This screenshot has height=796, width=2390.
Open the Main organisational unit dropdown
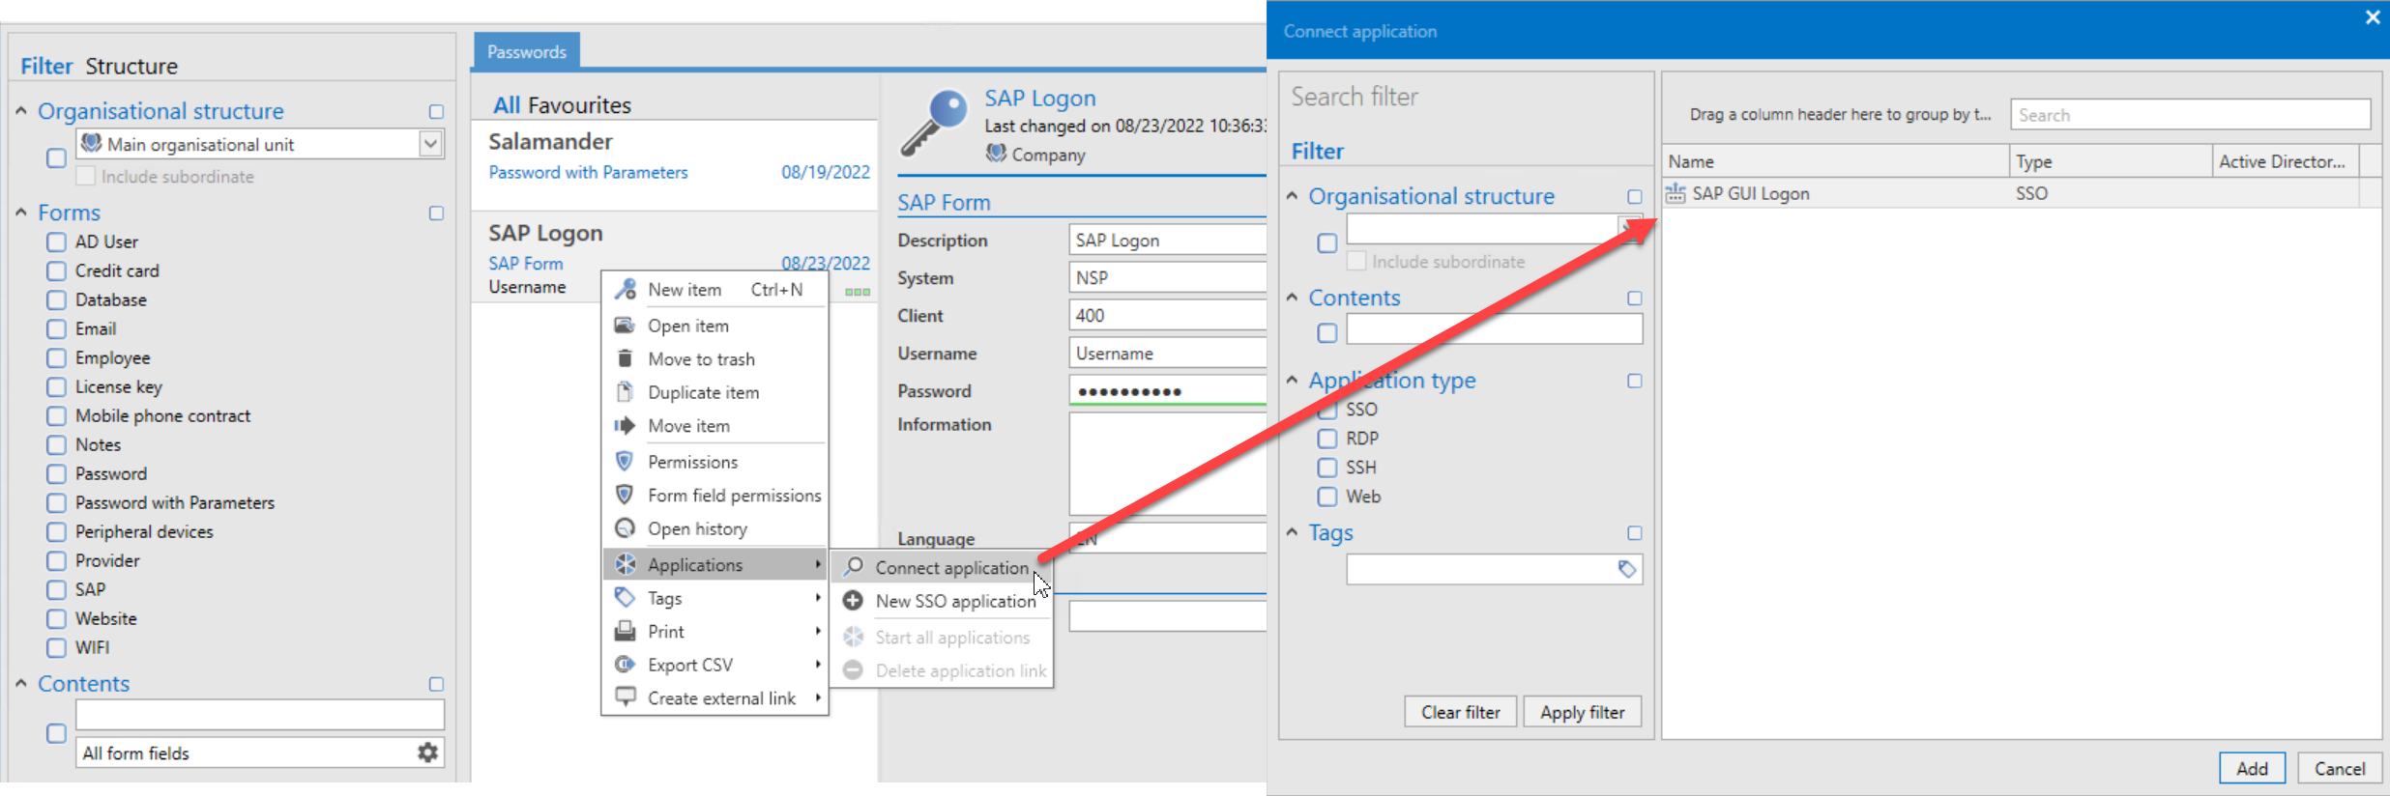pyautogui.click(x=431, y=144)
